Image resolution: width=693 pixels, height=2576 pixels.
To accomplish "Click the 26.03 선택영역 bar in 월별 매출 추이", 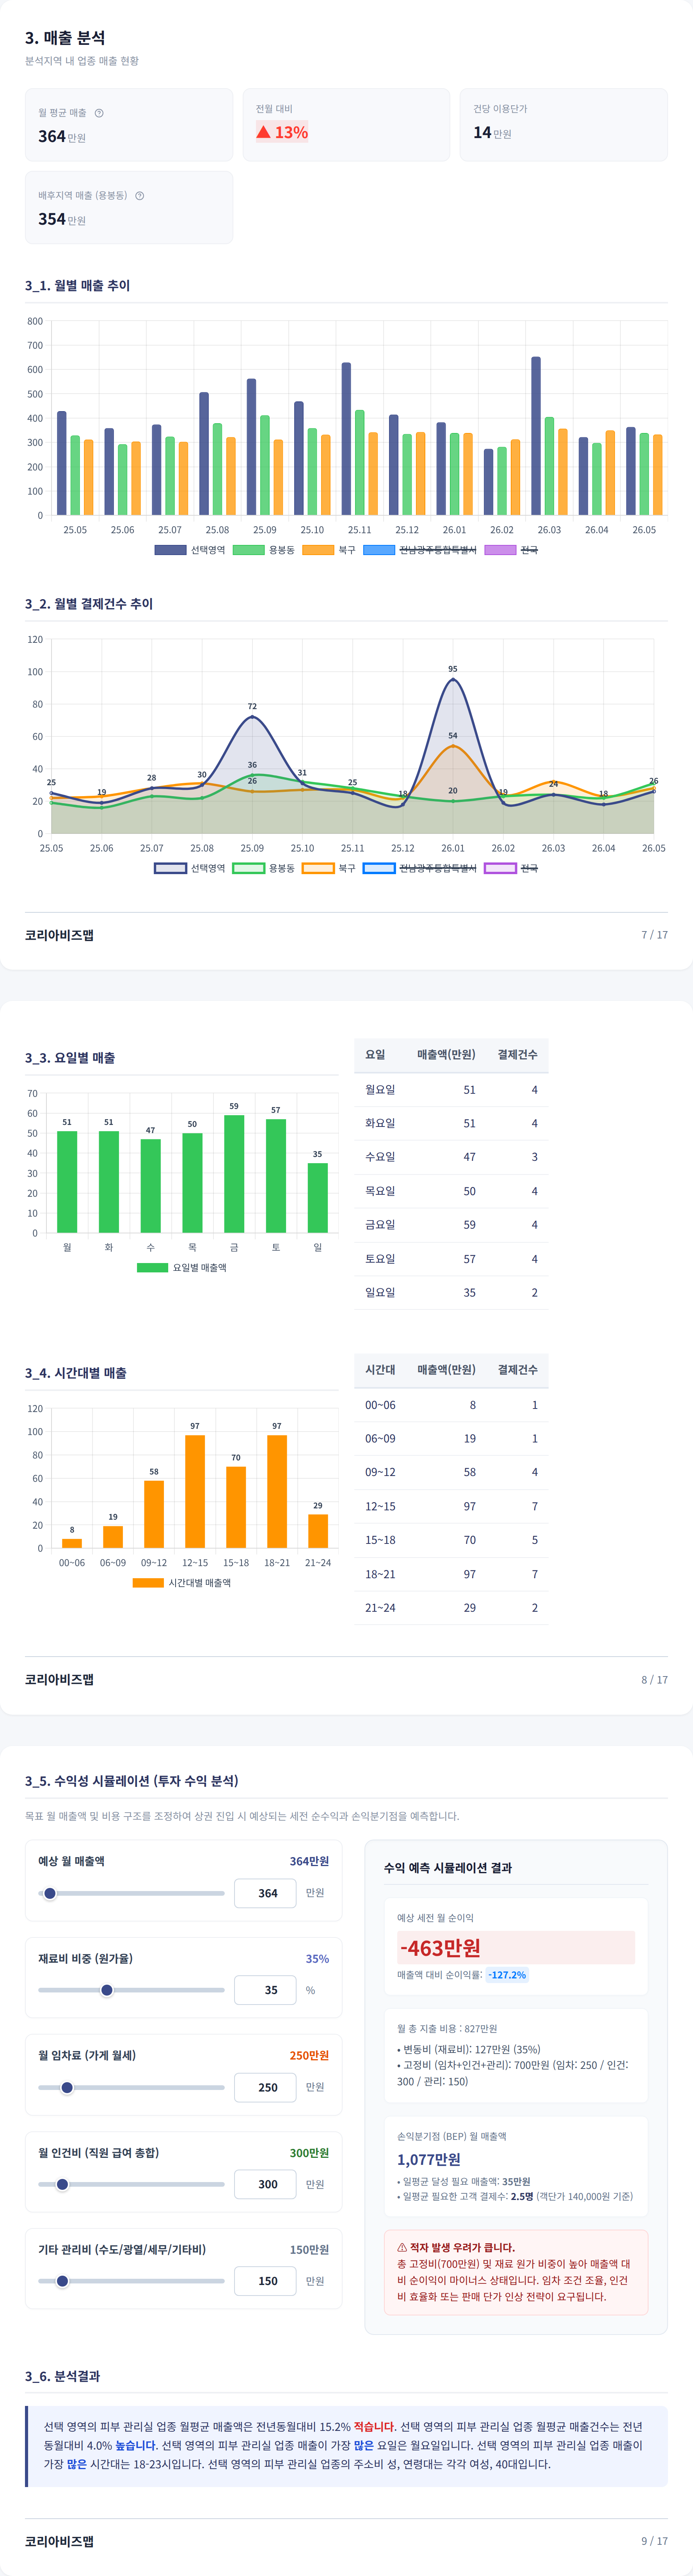I will pyautogui.click(x=536, y=436).
